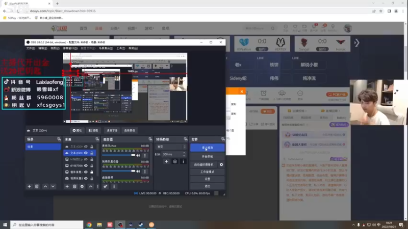This screenshot has height=229, width=408.
Task: Move the scene up in the Scenes panel
Action: pyautogui.click(x=45, y=186)
